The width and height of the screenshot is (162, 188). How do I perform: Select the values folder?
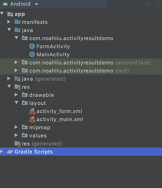(38, 136)
